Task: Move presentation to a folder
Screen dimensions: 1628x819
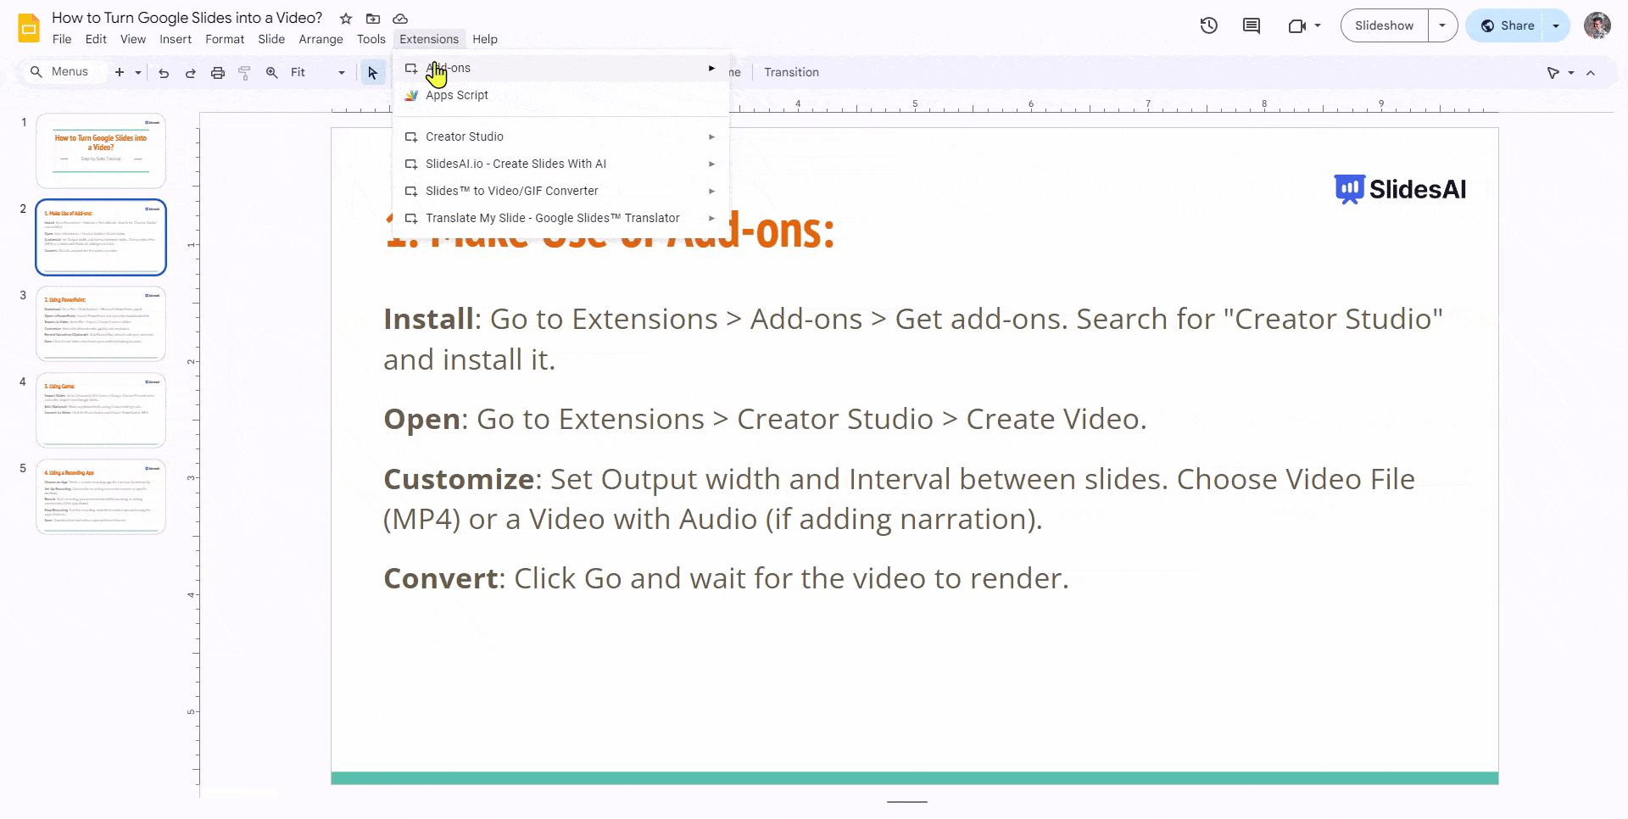Action: (x=372, y=18)
